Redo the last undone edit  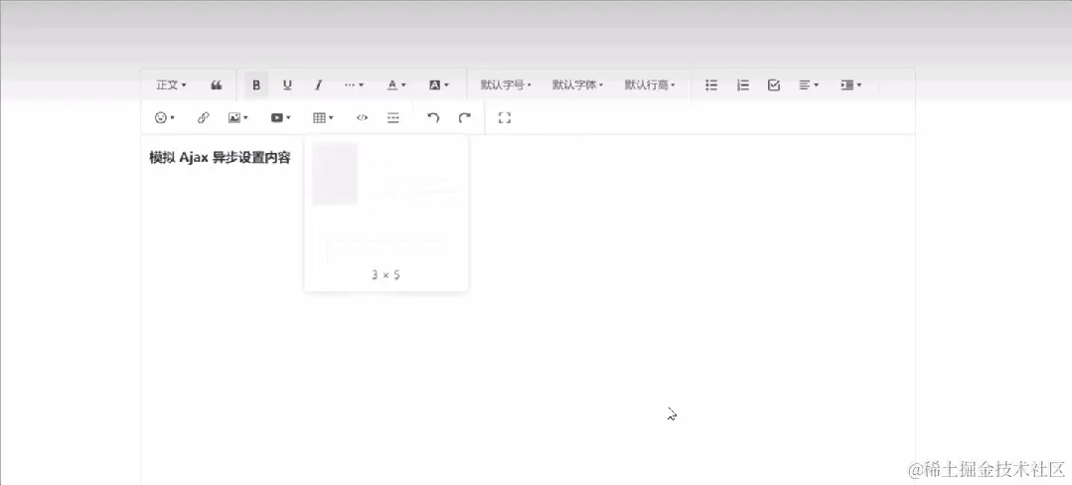464,117
